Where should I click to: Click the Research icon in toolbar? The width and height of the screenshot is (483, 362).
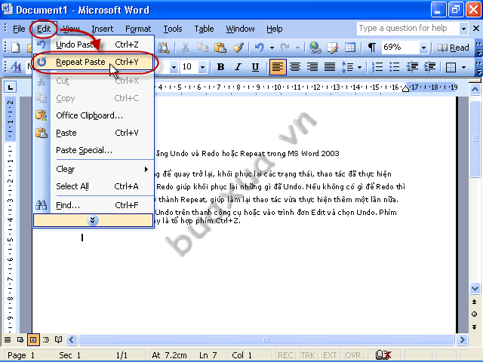(164, 48)
